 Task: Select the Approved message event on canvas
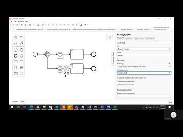(60, 54)
